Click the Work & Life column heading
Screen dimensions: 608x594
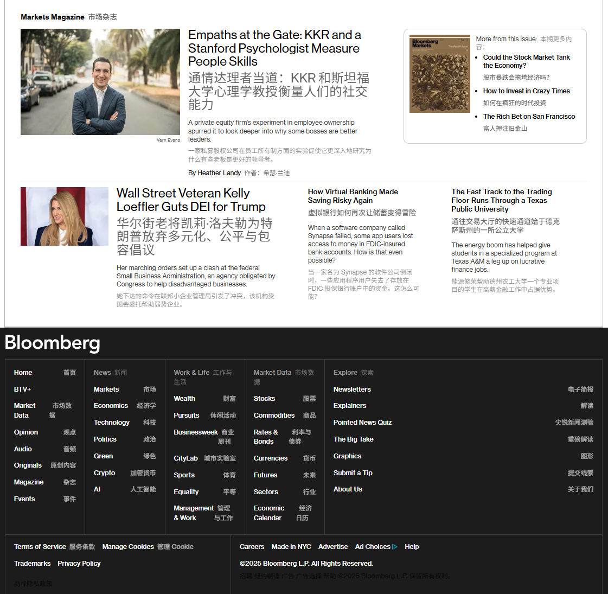pyautogui.click(x=191, y=373)
